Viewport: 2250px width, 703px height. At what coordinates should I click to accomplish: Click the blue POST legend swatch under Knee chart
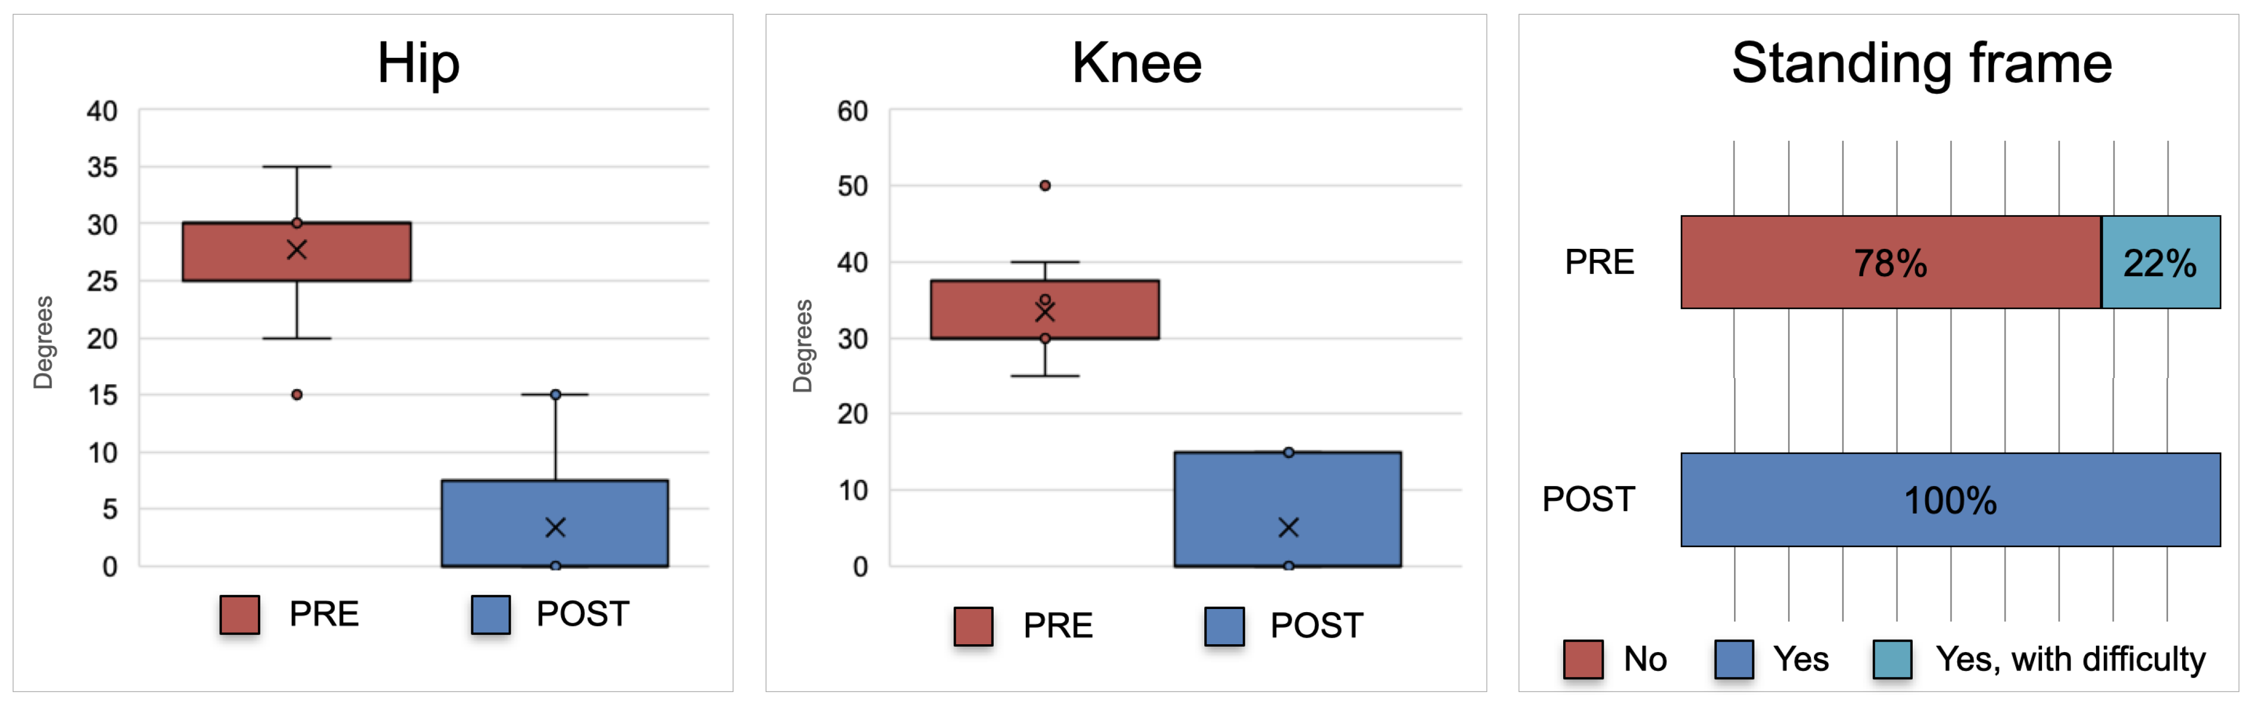1224,626
